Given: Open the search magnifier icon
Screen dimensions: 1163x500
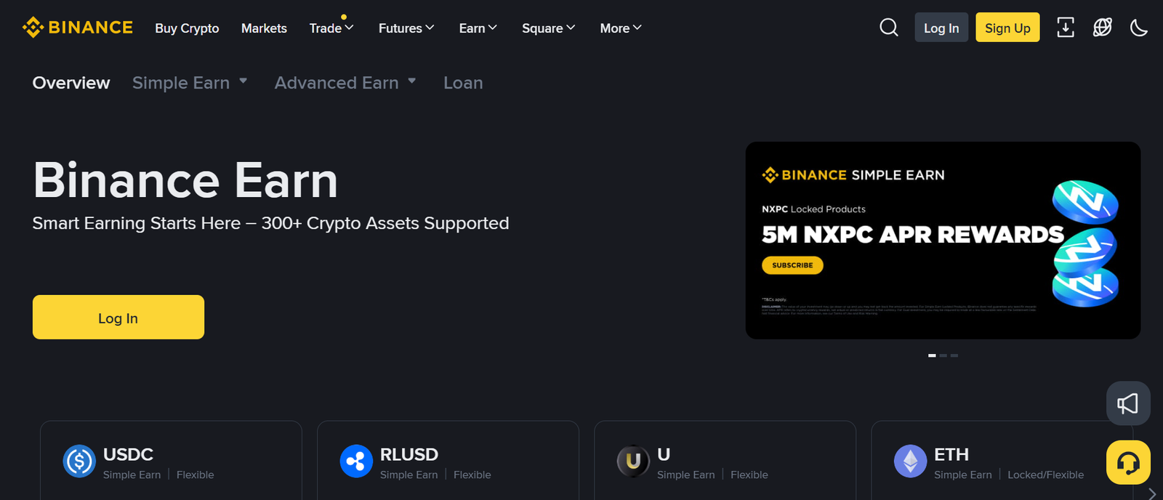Looking at the screenshot, I should pyautogui.click(x=889, y=28).
